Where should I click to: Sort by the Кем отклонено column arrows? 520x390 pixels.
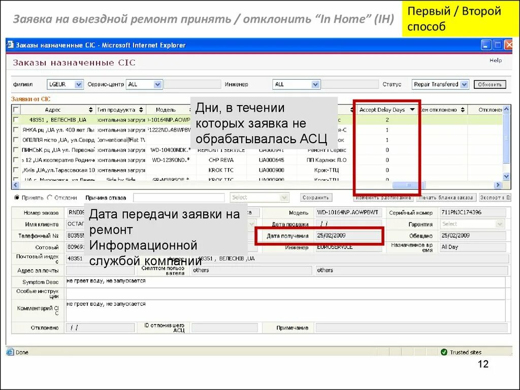463,110
